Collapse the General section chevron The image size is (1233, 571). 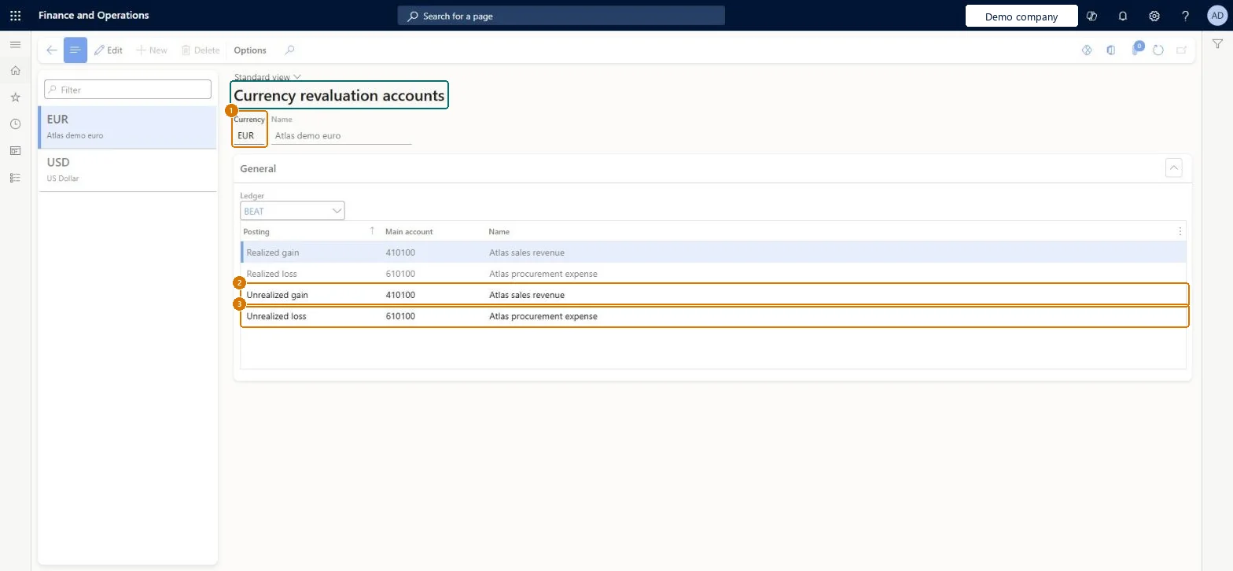click(1173, 168)
